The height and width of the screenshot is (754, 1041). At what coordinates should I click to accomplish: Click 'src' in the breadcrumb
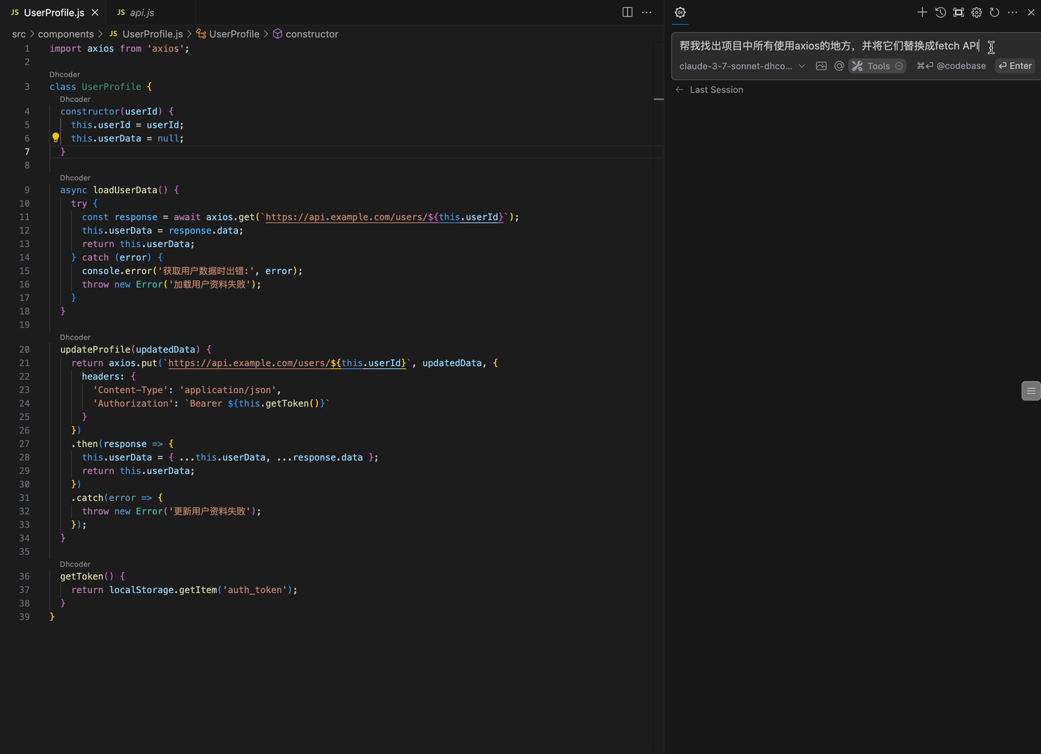point(19,34)
